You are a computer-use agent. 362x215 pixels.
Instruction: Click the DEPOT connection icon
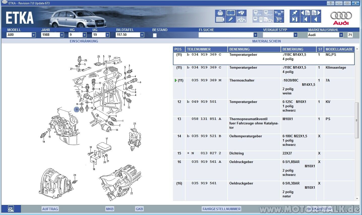coord(268,13)
